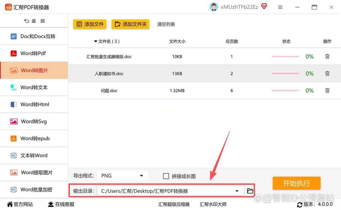Click the progress bar of 汇帮批量生成器模版.doc
Viewport: 341px width, 210px height.
(x=285, y=56)
